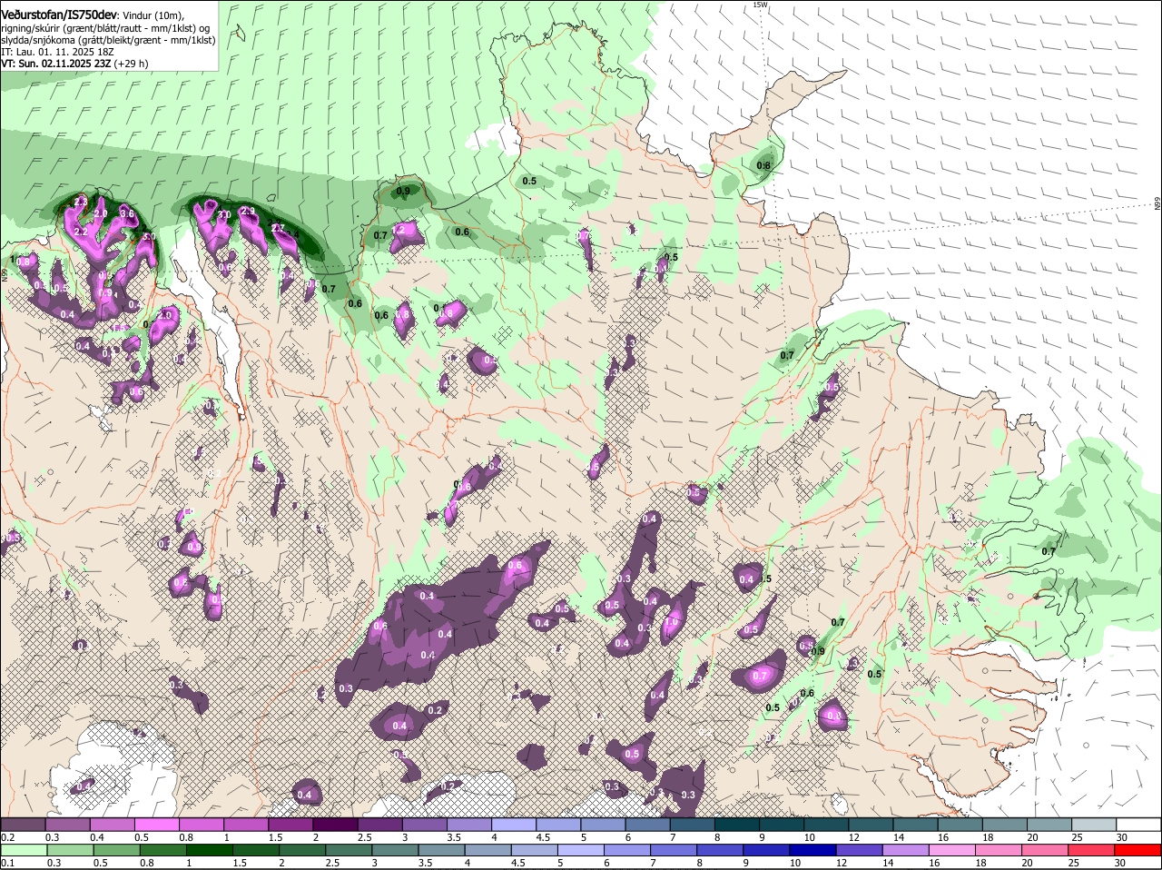Viewport: 1162px width, 870px height.
Task: Click the 0.8 value in the northeast green patch
Action: coord(763,165)
